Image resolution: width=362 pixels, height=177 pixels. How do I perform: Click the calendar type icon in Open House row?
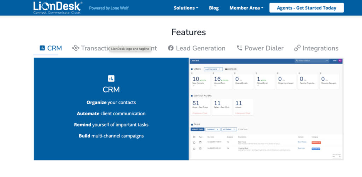point(200,142)
